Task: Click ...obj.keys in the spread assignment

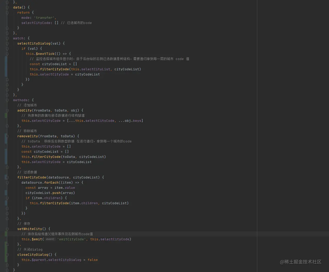Action: pos(130,121)
